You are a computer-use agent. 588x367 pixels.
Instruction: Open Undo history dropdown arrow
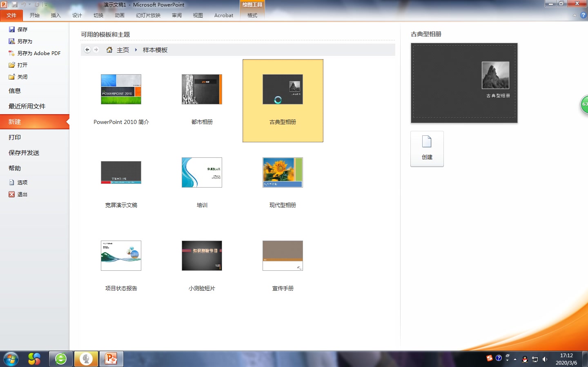[x=30, y=5]
